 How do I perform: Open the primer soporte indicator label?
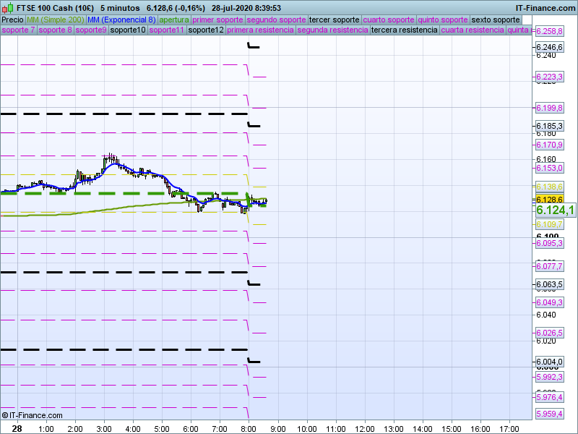pos(218,20)
